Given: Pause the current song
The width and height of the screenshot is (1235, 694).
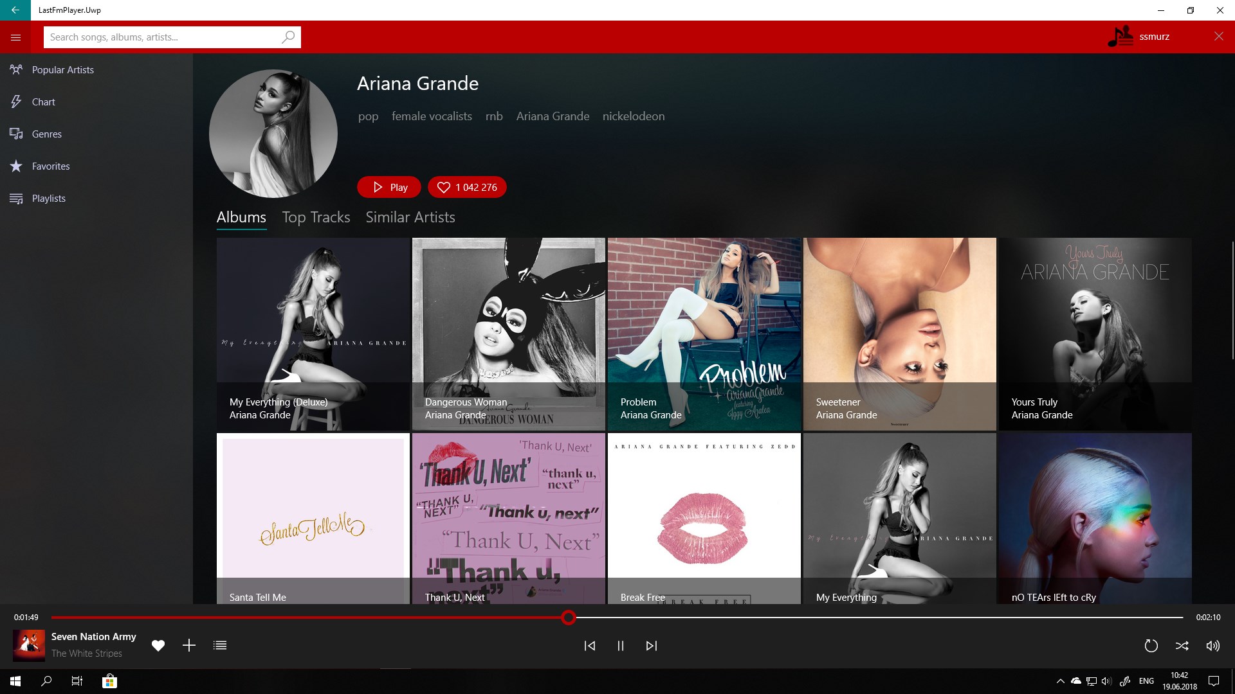Looking at the screenshot, I should (620, 646).
